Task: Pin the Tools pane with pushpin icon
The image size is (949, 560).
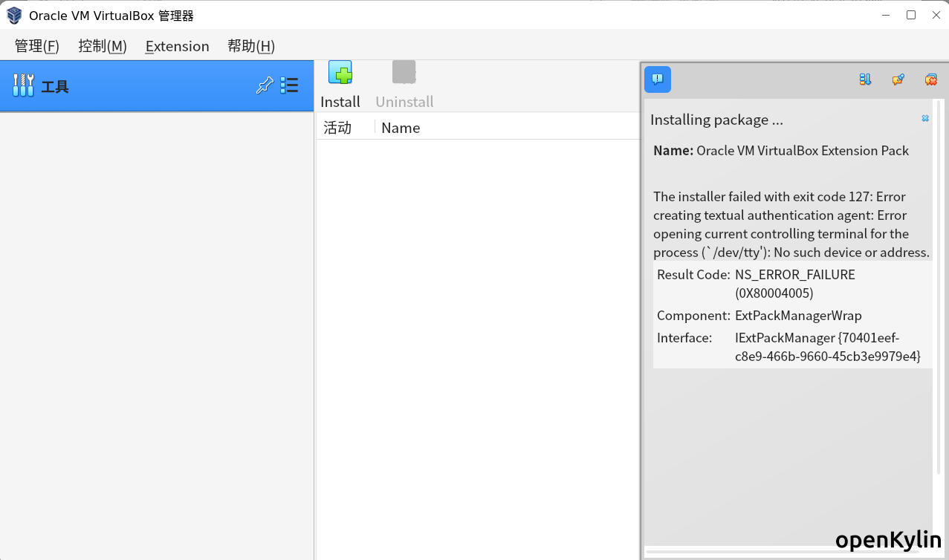Action: 265,86
